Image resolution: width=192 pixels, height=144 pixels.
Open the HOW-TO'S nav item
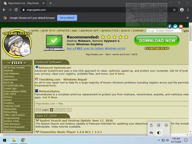(x=48, y=31)
